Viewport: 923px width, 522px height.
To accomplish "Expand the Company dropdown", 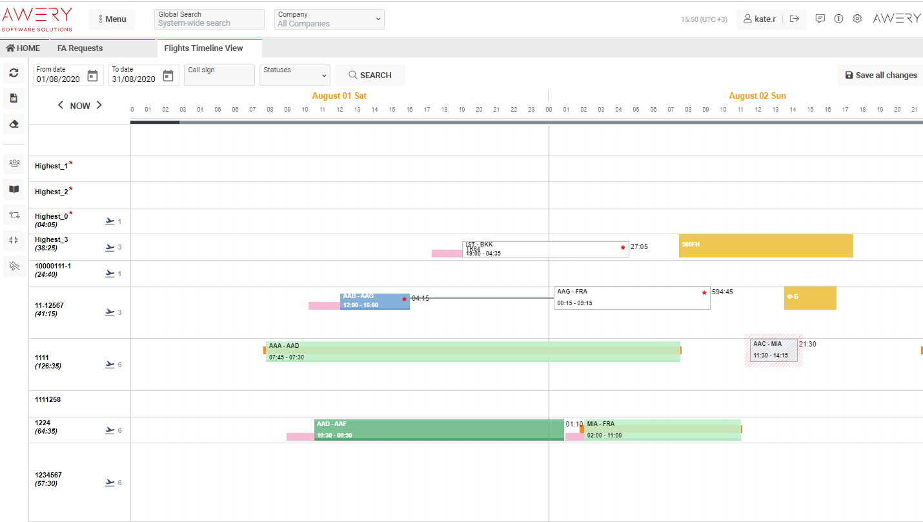I will pyautogui.click(x=329, y=19).
